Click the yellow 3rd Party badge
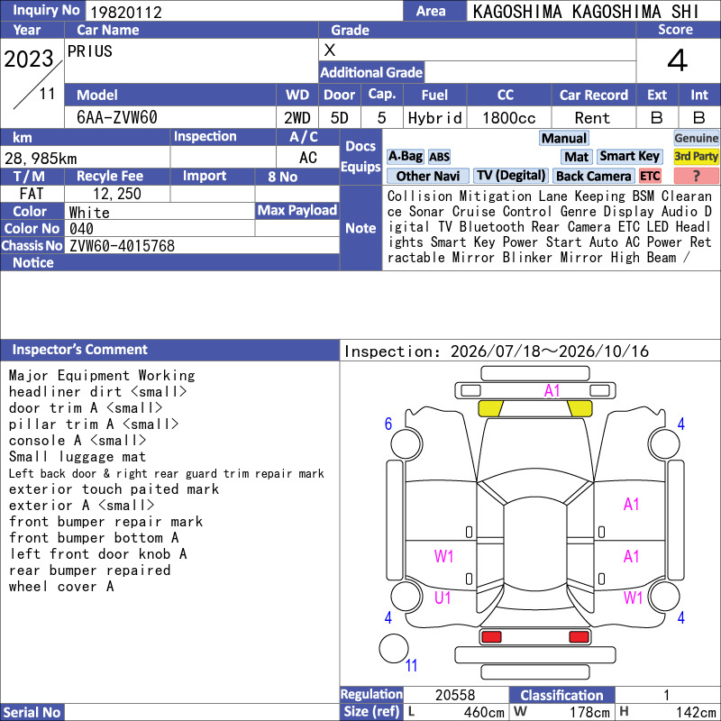Viewport: 721px width, 721px height. tap(696, 157)
